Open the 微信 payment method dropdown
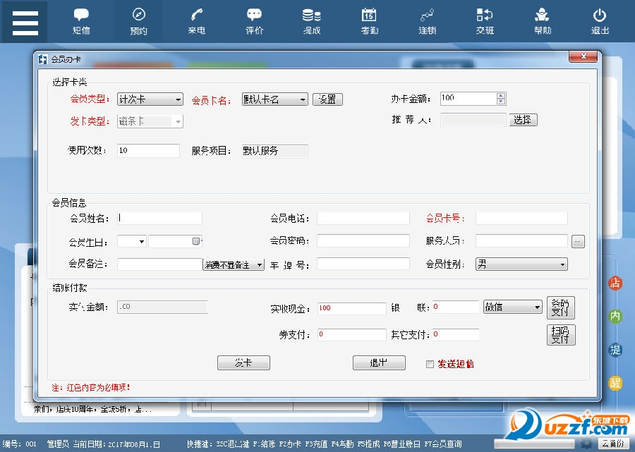This screenshot has height=452, width=635. click(537, 307)
